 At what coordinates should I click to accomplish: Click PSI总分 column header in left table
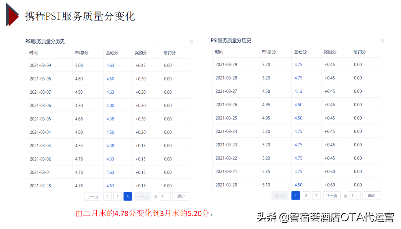[81, 53]
